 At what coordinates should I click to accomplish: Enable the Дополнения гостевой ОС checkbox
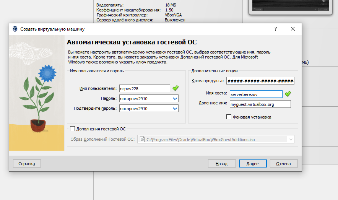click(x=73, y=129)
